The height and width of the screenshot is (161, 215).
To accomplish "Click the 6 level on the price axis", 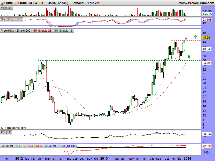I will (203, 128).
